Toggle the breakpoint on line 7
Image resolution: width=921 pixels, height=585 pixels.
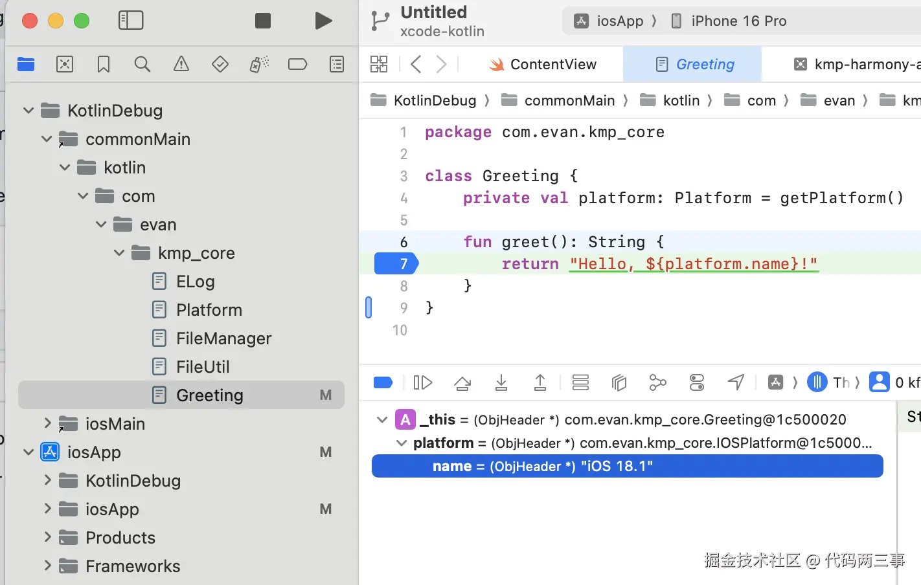tap(396, 264)
